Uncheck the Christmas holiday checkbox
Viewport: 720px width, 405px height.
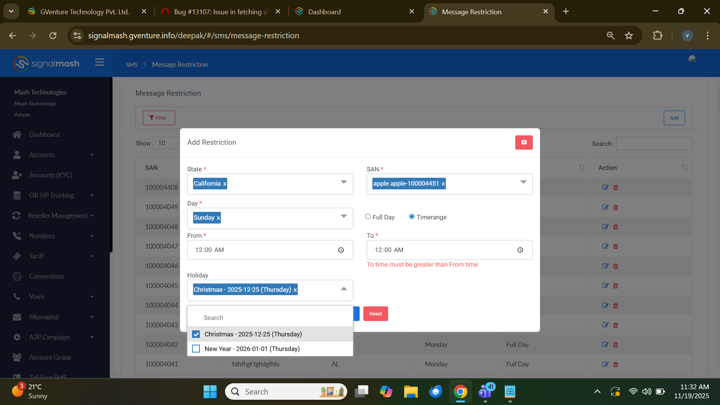coord(196,334)
